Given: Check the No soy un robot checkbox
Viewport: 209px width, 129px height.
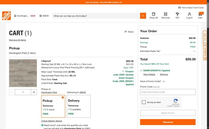Looking at the screenshot, I should [144, 102].
